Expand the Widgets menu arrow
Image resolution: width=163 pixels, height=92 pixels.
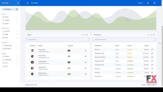pos(17,20)
